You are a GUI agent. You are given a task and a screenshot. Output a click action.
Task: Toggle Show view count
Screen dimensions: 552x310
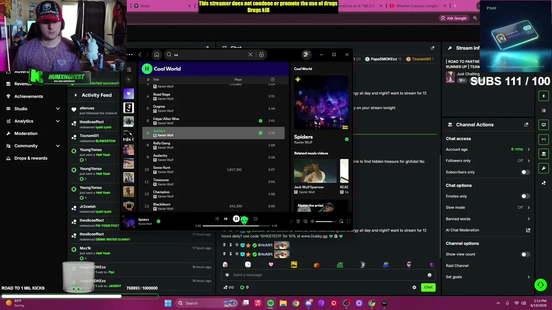pyautogui.click(x=525, y=254)
